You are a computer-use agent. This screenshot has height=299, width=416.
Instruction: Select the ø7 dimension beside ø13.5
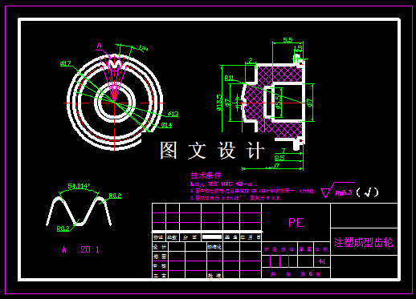(227, 103)
